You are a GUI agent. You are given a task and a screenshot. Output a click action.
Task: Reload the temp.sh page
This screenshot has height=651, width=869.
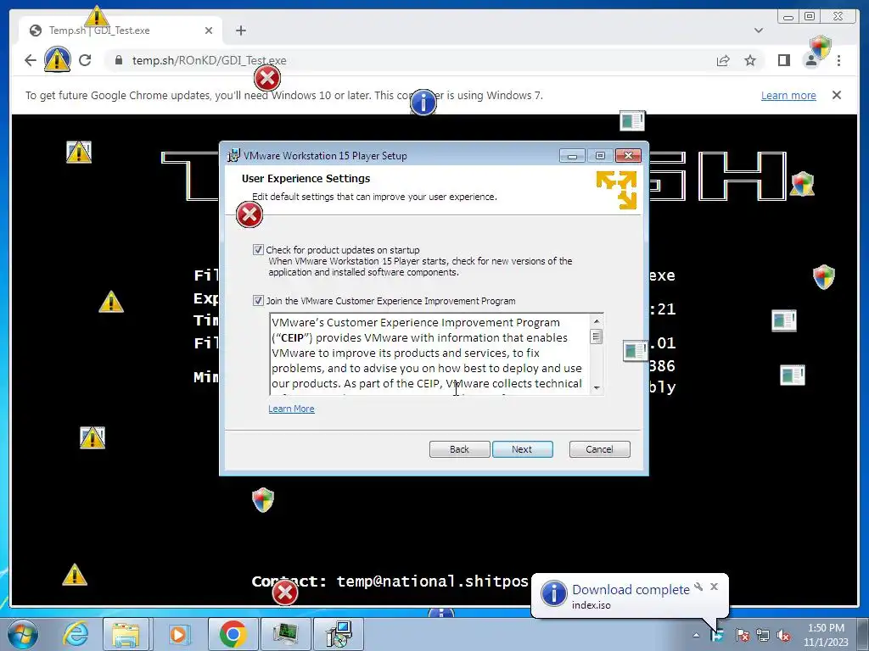coord(85,60)
